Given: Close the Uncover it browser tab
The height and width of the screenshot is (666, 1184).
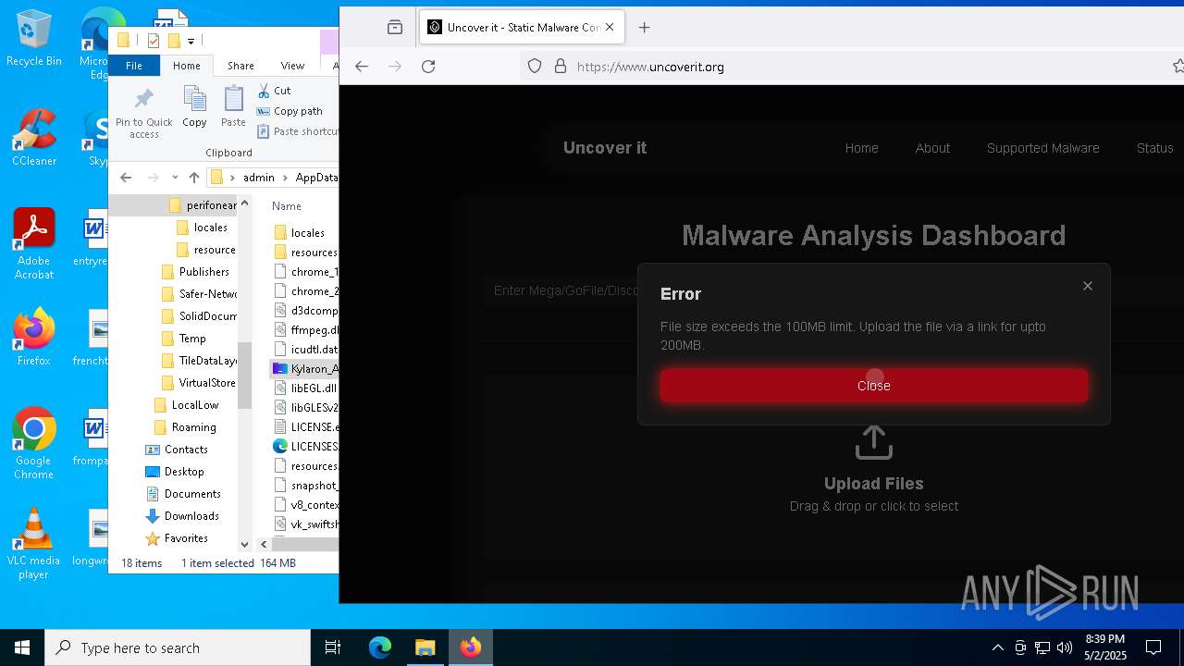Looking at the screenshot, I should (610, 28).
